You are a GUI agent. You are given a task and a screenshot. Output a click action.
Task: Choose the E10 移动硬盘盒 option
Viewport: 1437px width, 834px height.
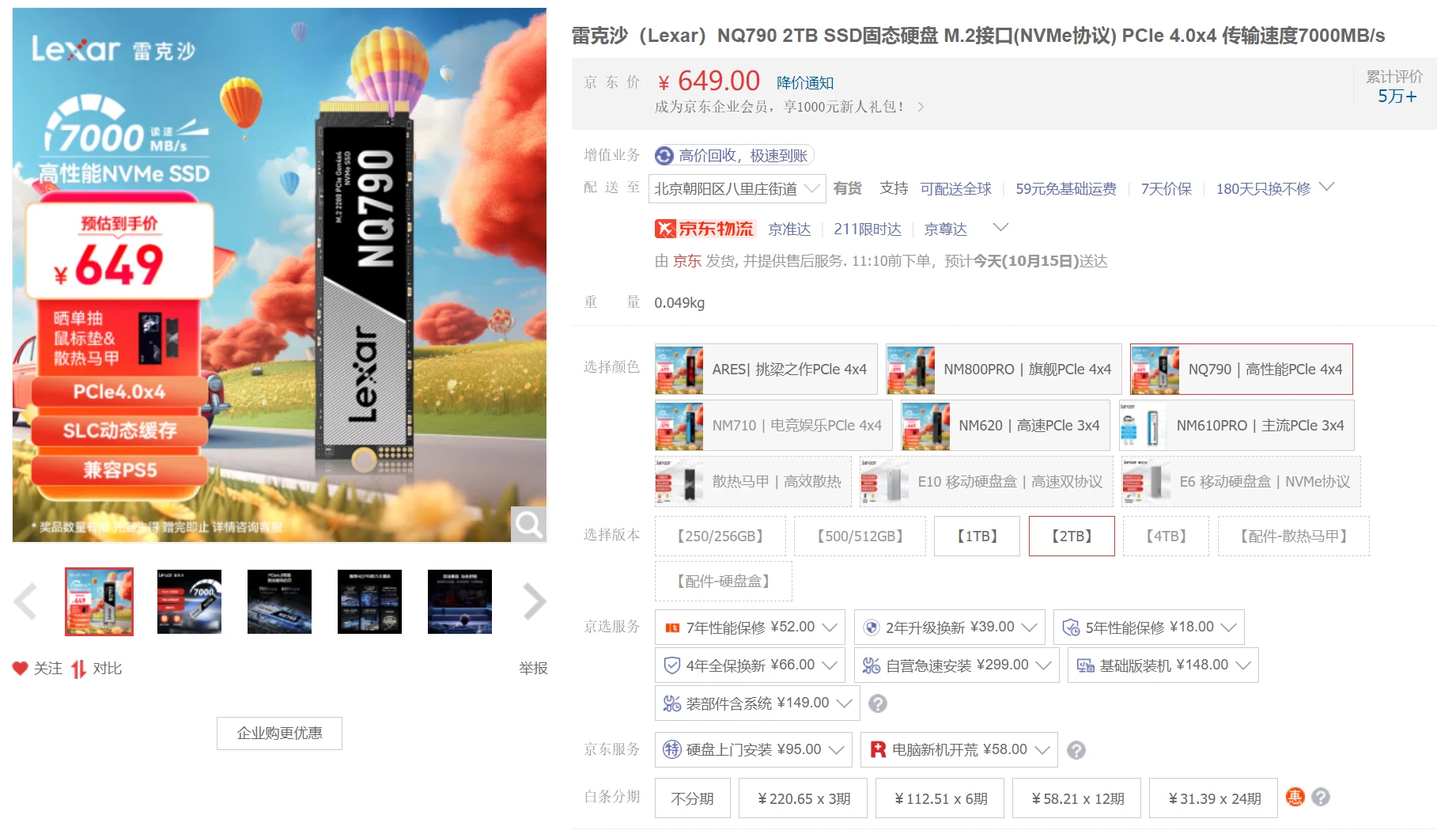(x=986, y=481)
